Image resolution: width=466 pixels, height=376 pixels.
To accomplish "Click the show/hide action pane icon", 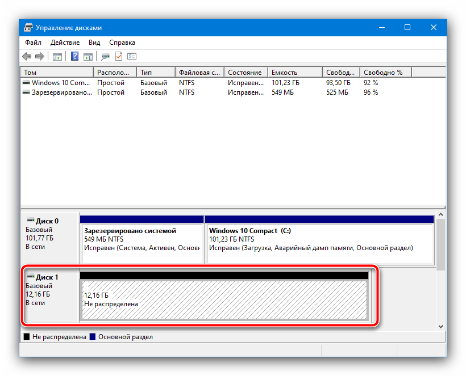I will (x=88, y=57).
